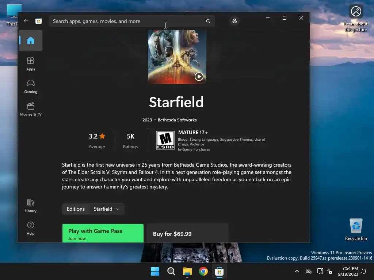Close the Microsoft Store window
Viewport: 374px width, 280px height.
tap(301, 18)
